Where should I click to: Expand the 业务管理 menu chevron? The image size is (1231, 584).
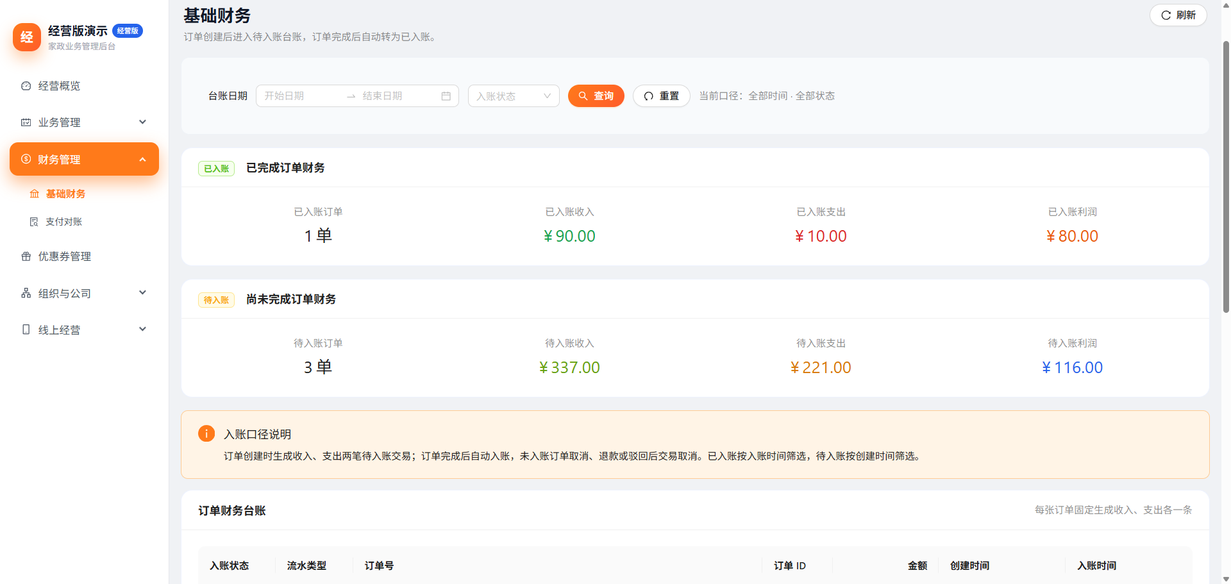[x=143, y=122]
